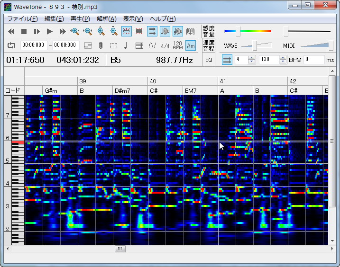Toggle the lines speaker sound button
Image resolution: width=340 pixels, height=267 pixels.
click(178, 31)
